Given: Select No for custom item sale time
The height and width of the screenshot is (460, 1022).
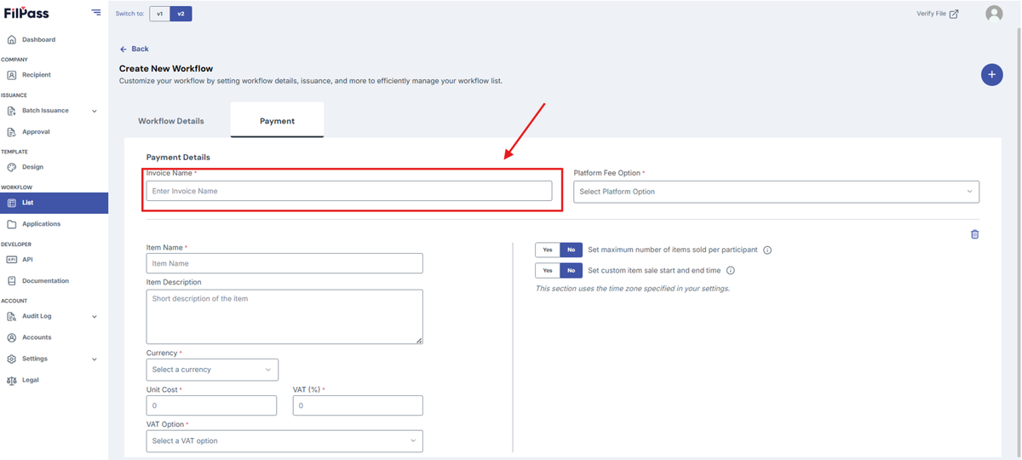Looking at the screenshot, I should coord(571,270).
